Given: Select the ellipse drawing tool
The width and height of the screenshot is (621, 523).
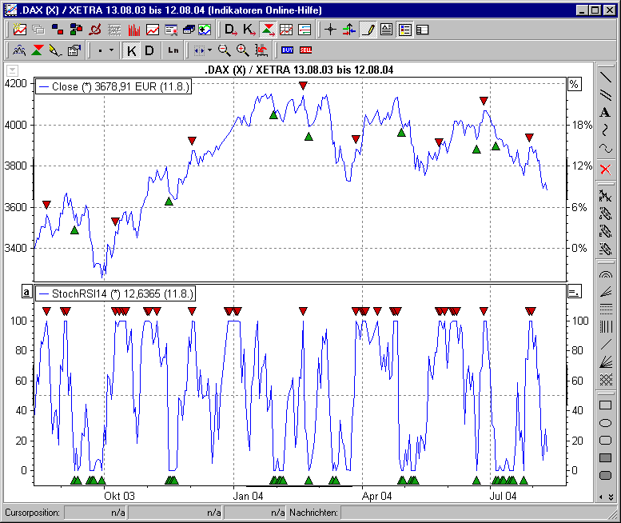Looking at the screenshot, I should click(605, 423).
